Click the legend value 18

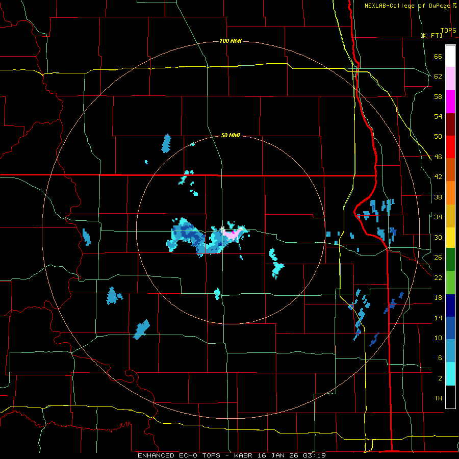[438, 298]
